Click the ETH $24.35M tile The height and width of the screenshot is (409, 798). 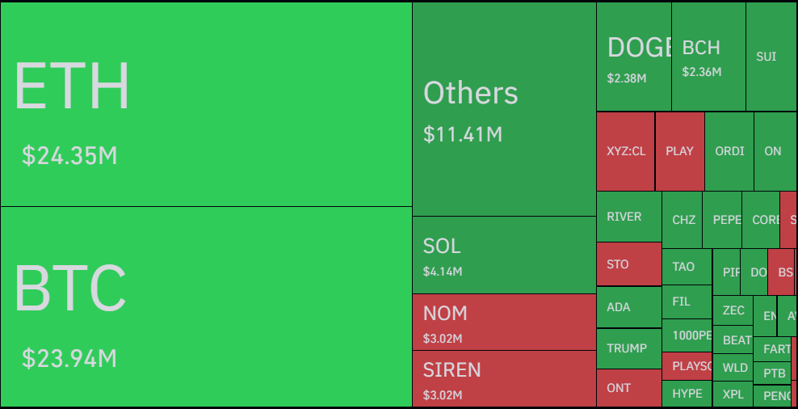[206, 104]
